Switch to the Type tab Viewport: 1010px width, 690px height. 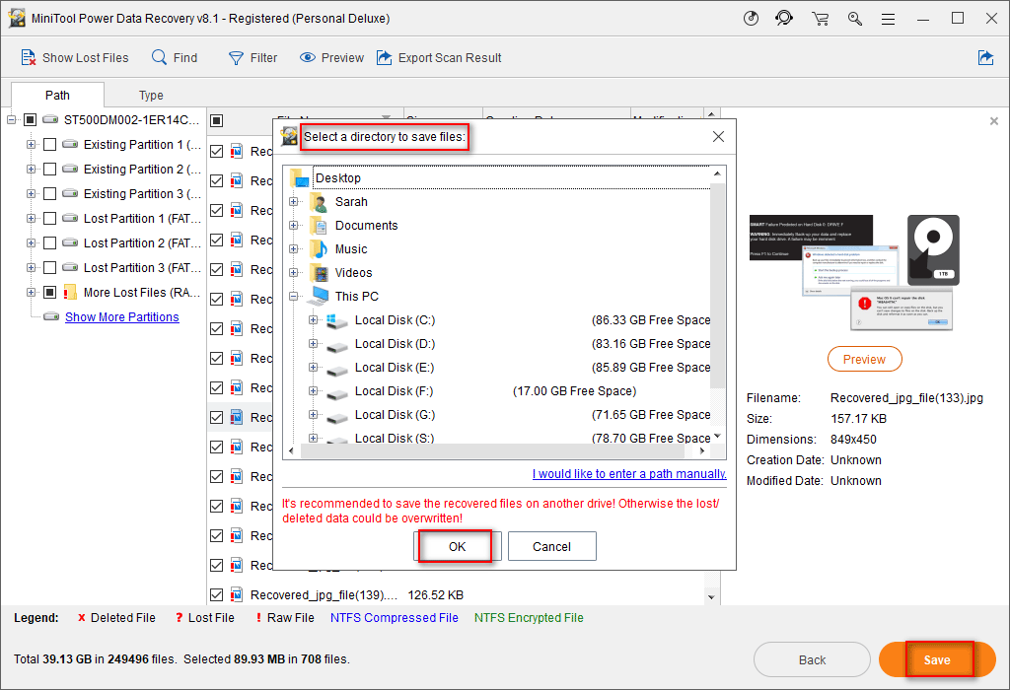151,96
